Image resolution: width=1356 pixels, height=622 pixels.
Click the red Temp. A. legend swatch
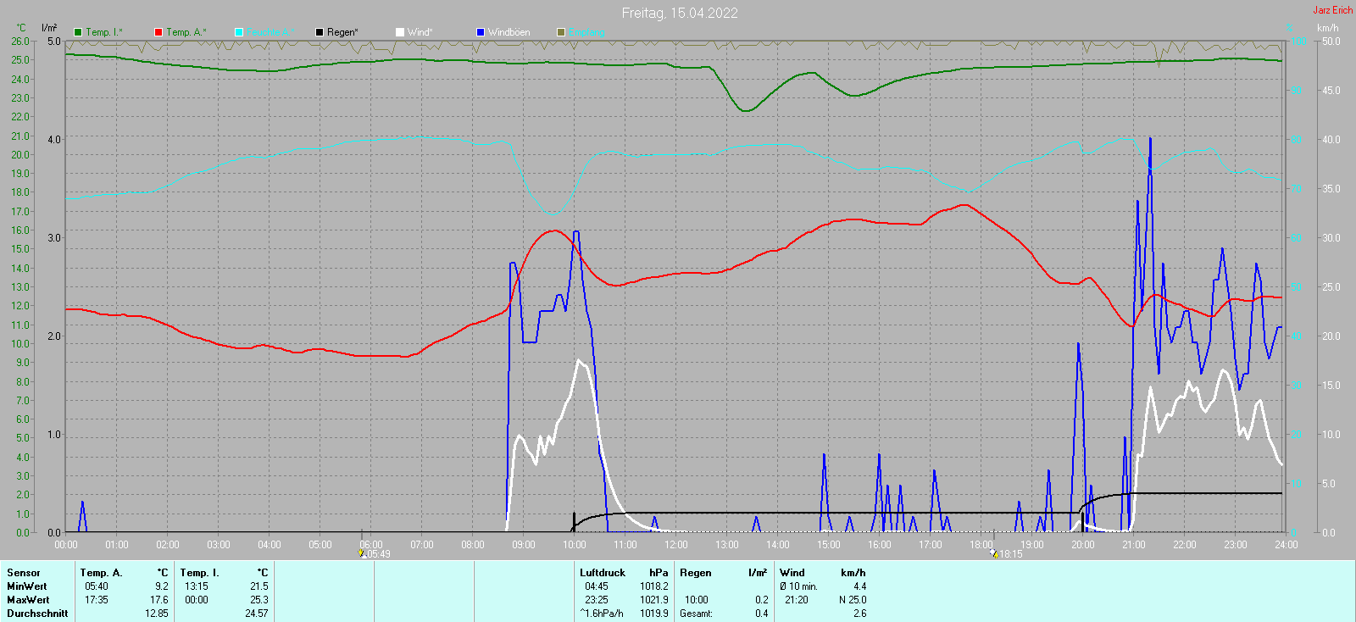[x=158, y=32]
